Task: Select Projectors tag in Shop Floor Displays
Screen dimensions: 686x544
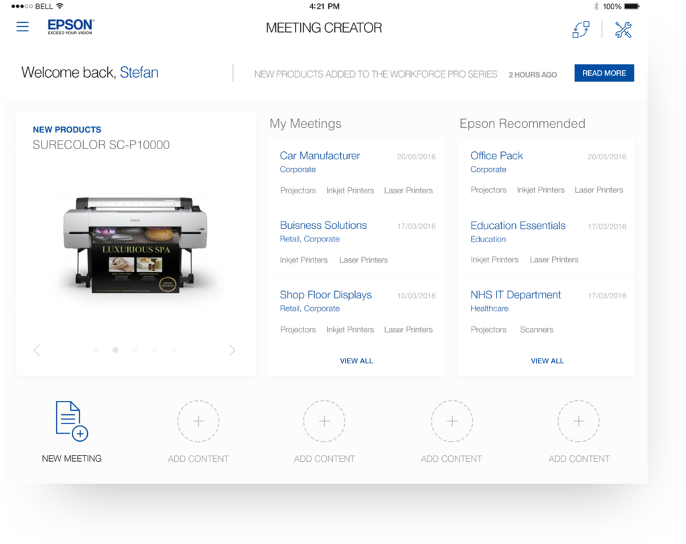Action: coord(298,329)
